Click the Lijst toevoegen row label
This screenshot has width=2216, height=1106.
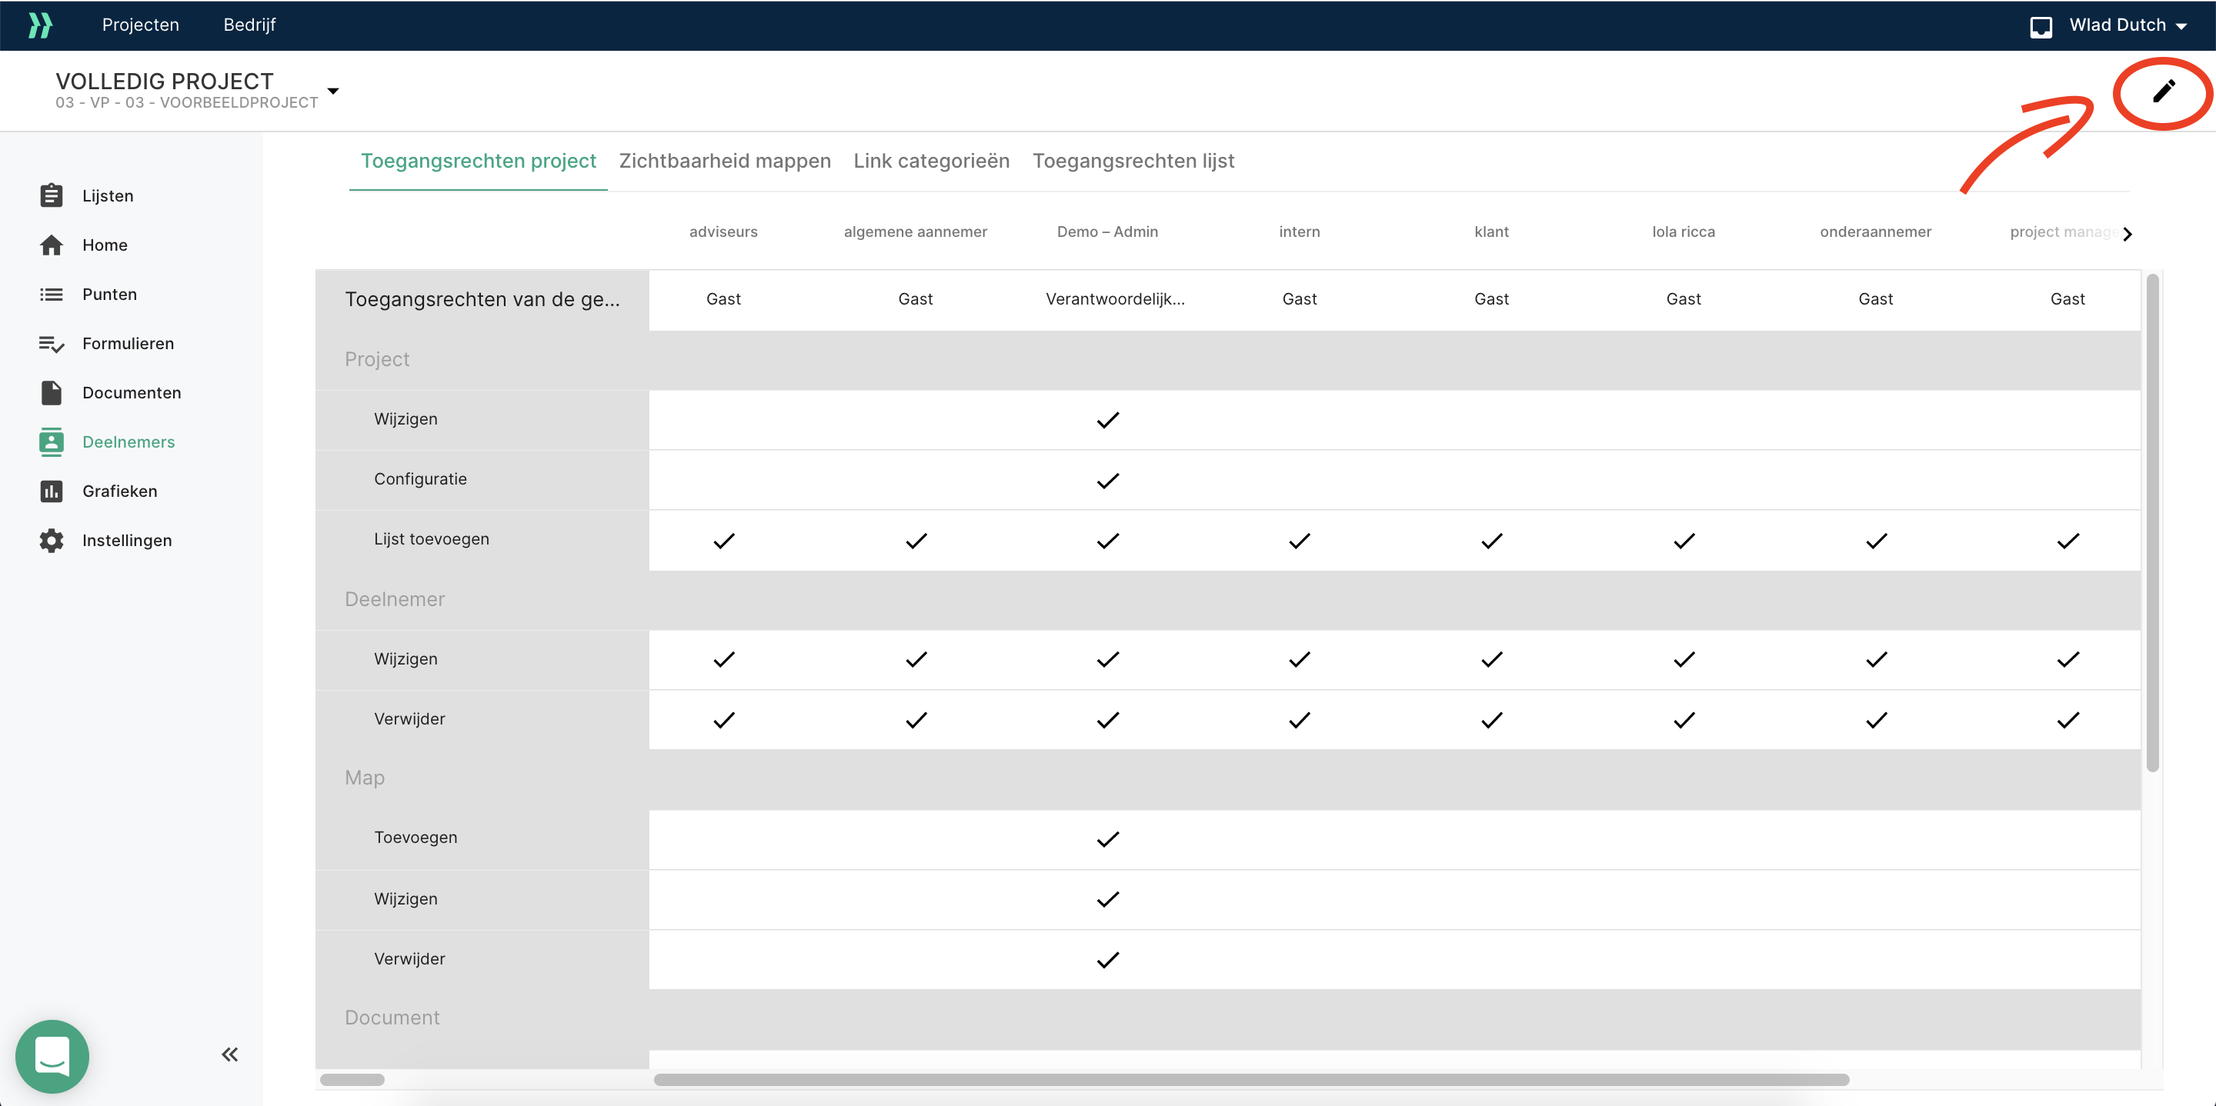(x=431, y=539)
